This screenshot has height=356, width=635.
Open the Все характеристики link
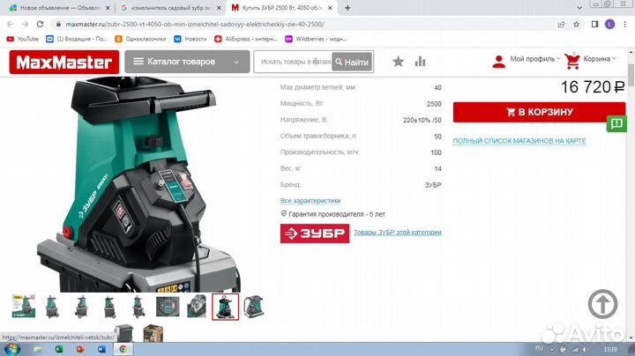pos(310,200)
